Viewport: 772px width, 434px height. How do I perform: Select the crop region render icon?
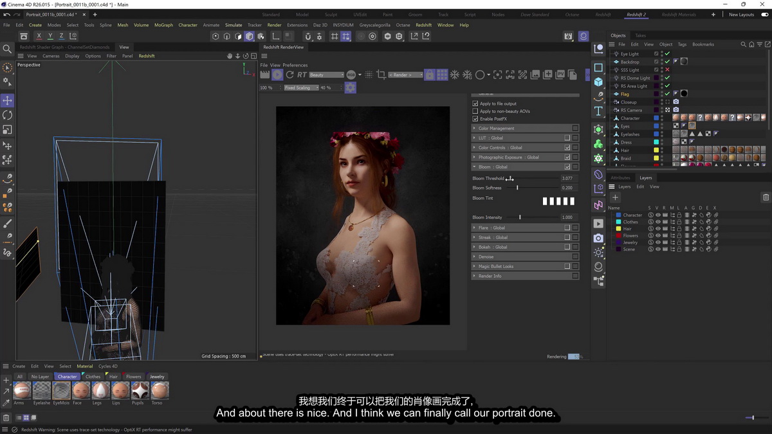point(380,75)
